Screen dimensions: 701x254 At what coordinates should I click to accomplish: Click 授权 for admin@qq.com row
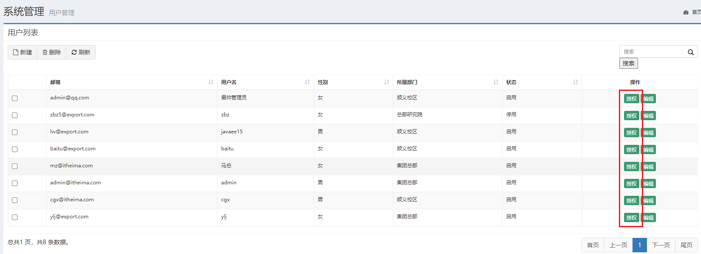[632, 99]
